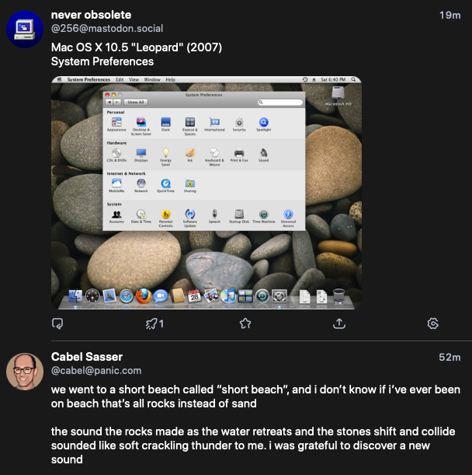This screenshot has width=472, height=475.
Task: Open the @cabel@panic.com handle
Action: pyautogui.click(x=96, y=371)
